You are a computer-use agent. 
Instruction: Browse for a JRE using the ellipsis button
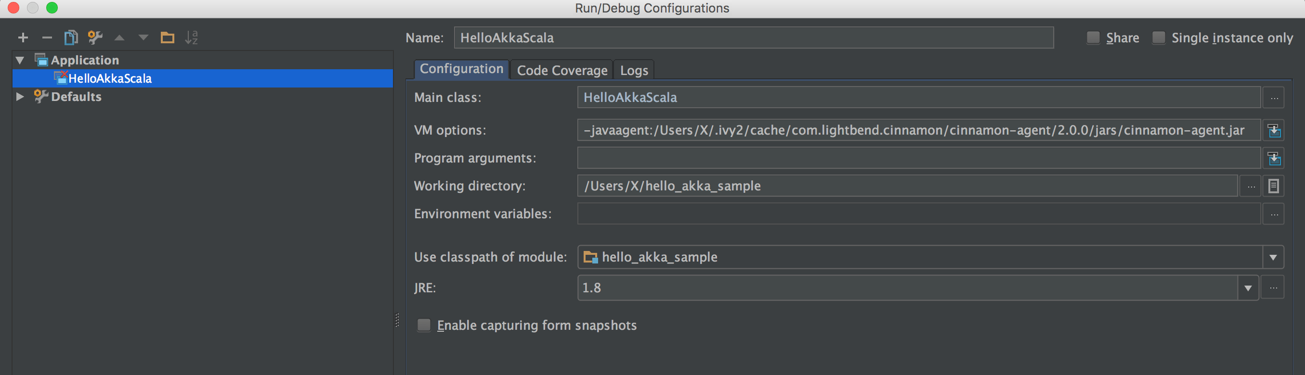click(1273, 288)
